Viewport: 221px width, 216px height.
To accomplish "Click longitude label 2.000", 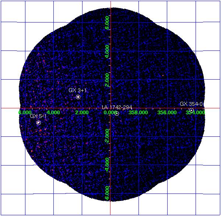I will [x=82, y=112].
